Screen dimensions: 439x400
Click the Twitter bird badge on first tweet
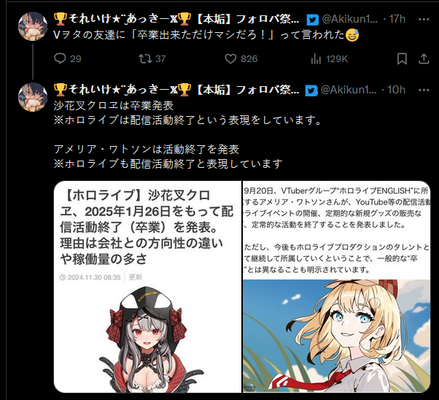[312, 20]
